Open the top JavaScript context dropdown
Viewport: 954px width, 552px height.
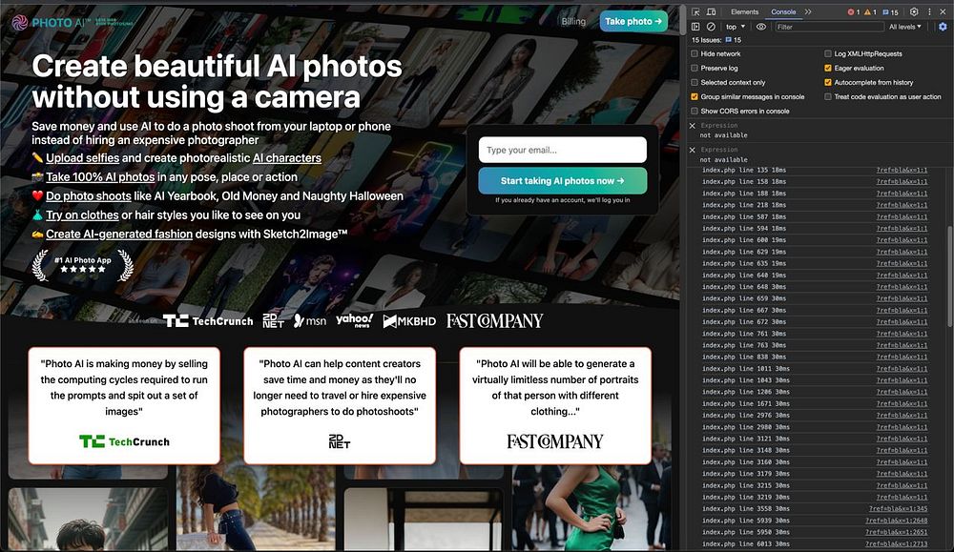[x=736, y=27]
